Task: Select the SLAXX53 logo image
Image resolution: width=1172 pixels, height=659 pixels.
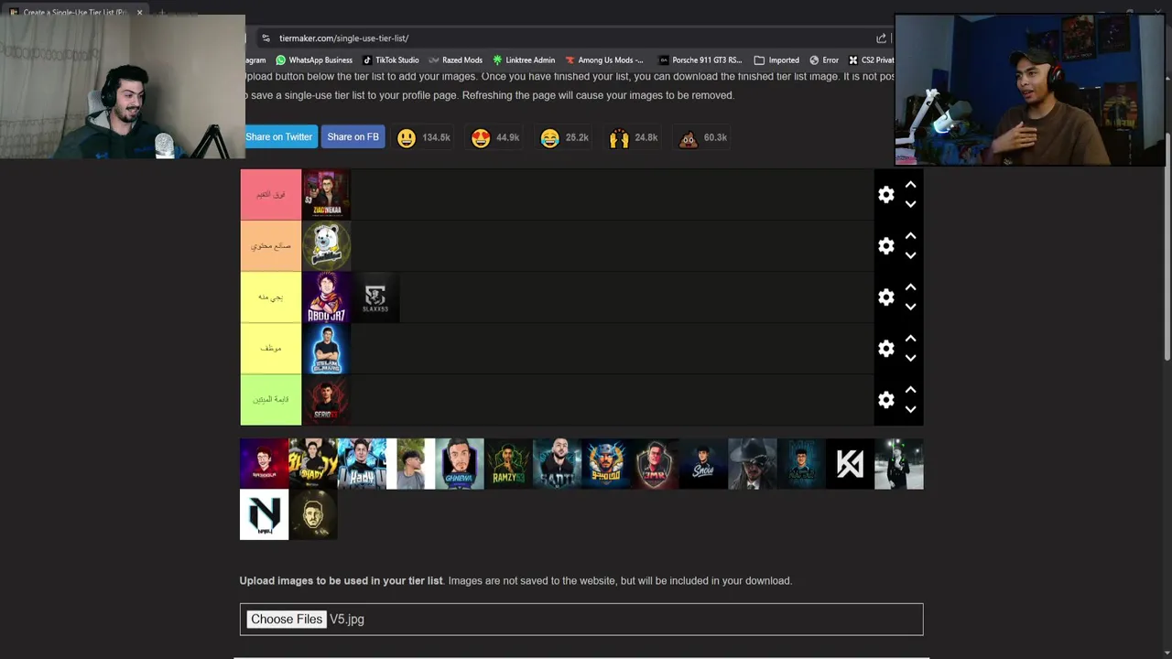Action: 375,297
